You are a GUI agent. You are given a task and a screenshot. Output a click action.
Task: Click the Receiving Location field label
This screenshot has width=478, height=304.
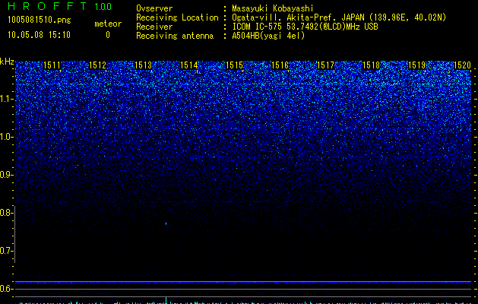coord(177,17)
